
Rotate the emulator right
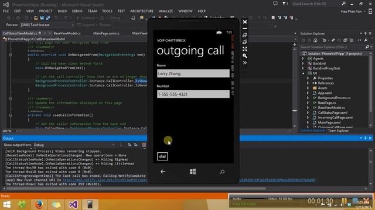pyautogui.click(x=245, y=42)
